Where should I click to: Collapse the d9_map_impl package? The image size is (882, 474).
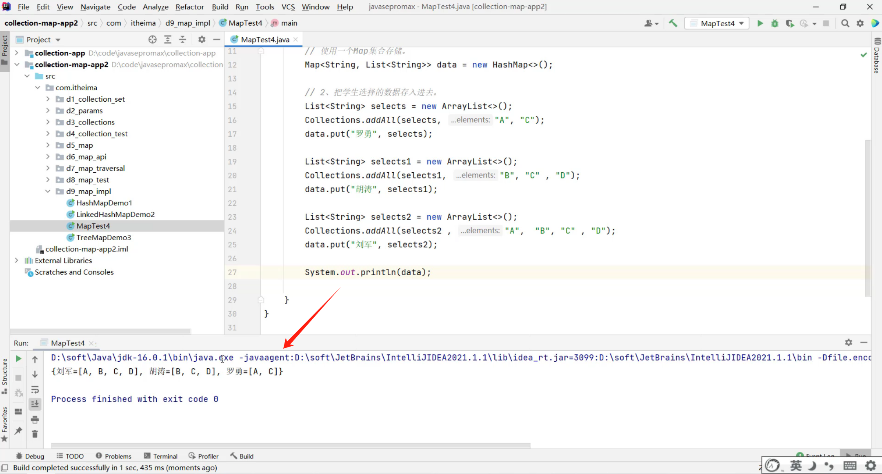(48, 191)
